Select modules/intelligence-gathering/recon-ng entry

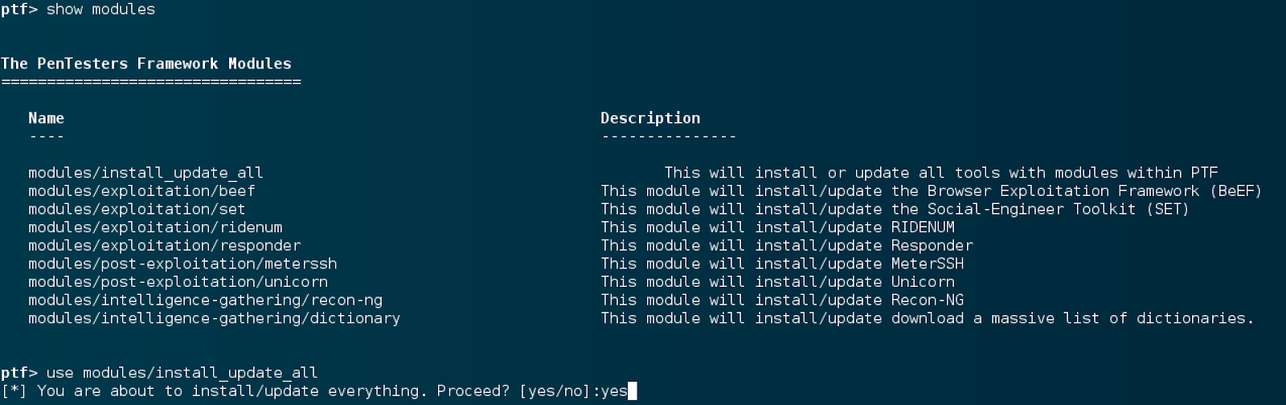pyautogui.click(x=205, y=301)
